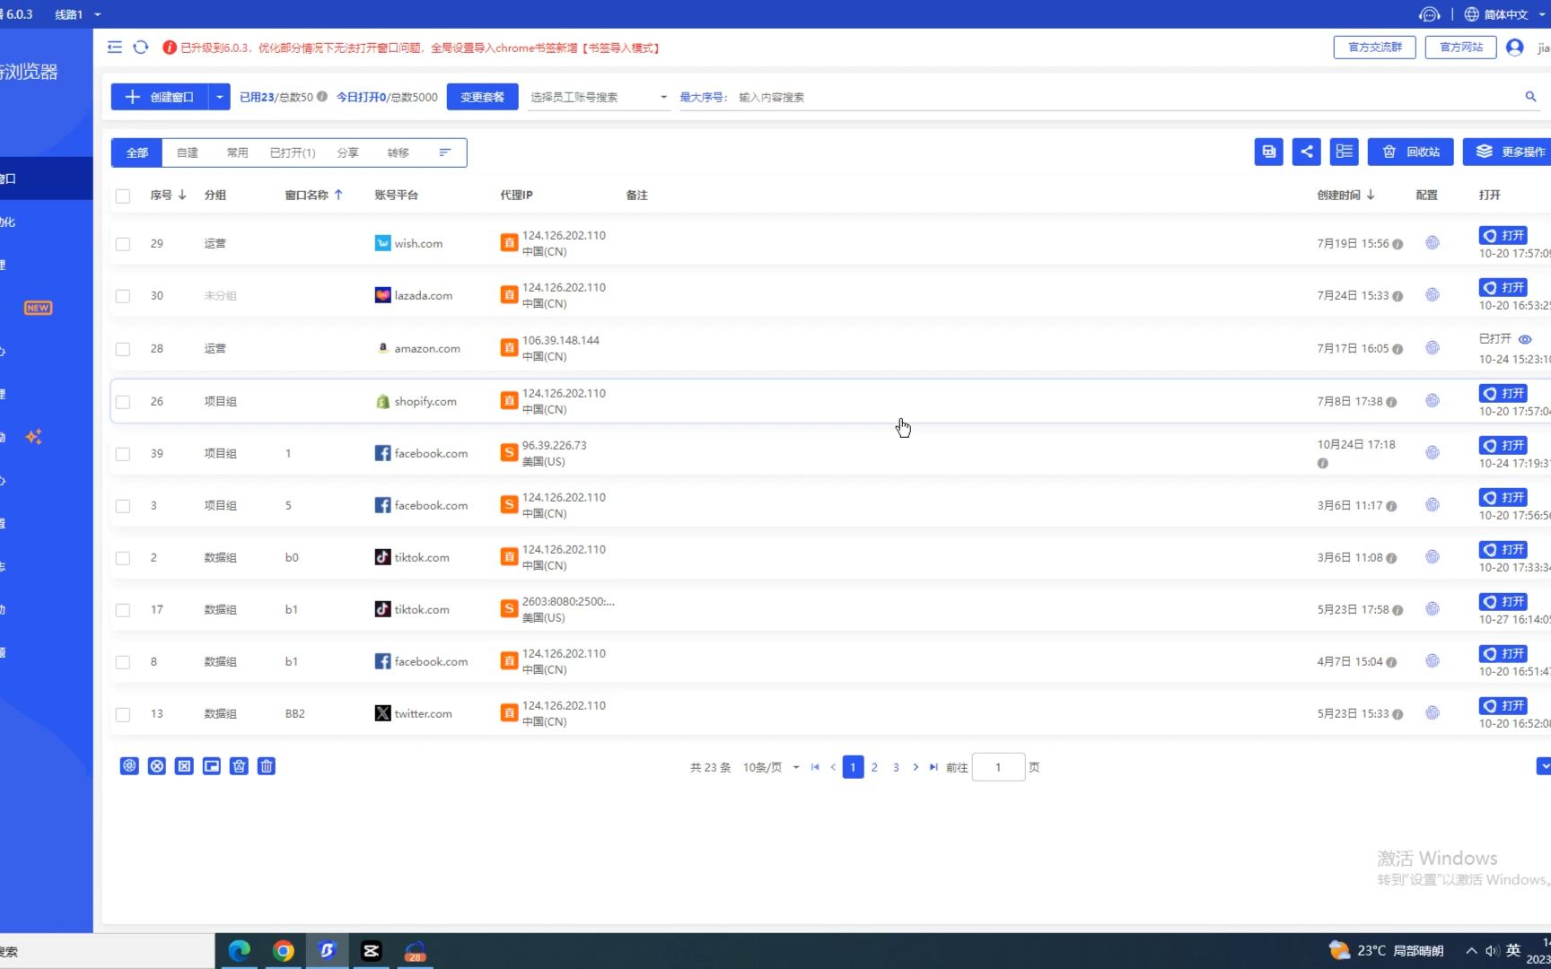Viewport: 1551px width, 969px height.
Task: Click the 变更套餐 button
Action: point(483,97)
